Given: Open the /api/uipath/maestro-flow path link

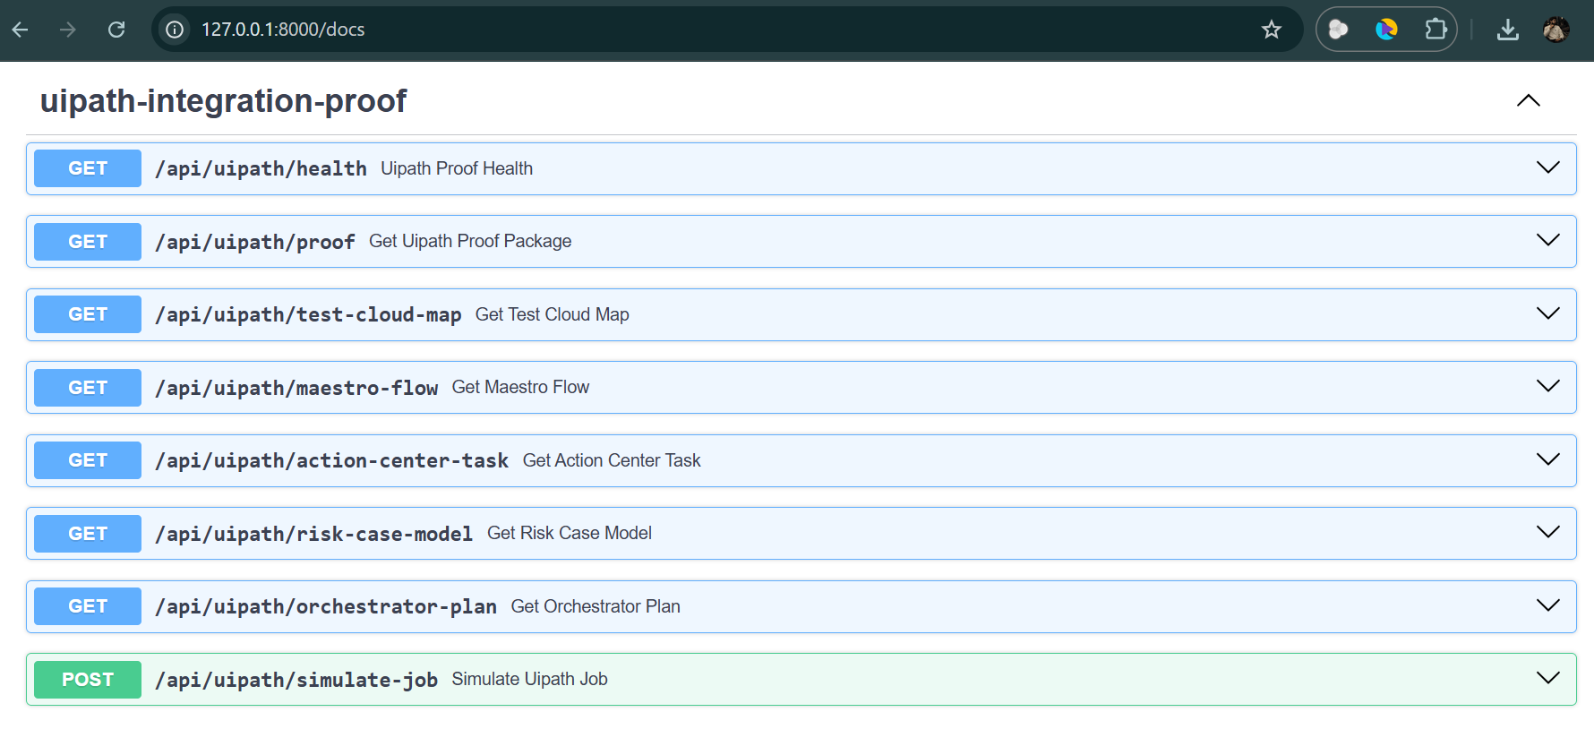Looking at the screenshot, I should point(296,388).
